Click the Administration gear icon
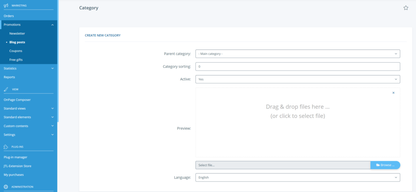This screenshot has height=192, width=416. tap(6, 187)
